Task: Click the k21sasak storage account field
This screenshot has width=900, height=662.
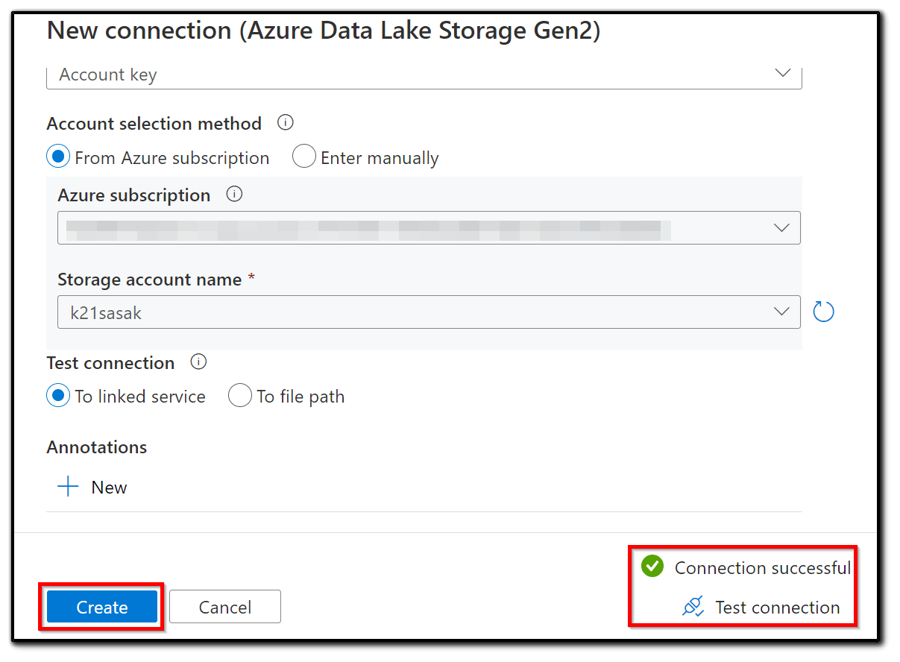Action: click(298, 312)
